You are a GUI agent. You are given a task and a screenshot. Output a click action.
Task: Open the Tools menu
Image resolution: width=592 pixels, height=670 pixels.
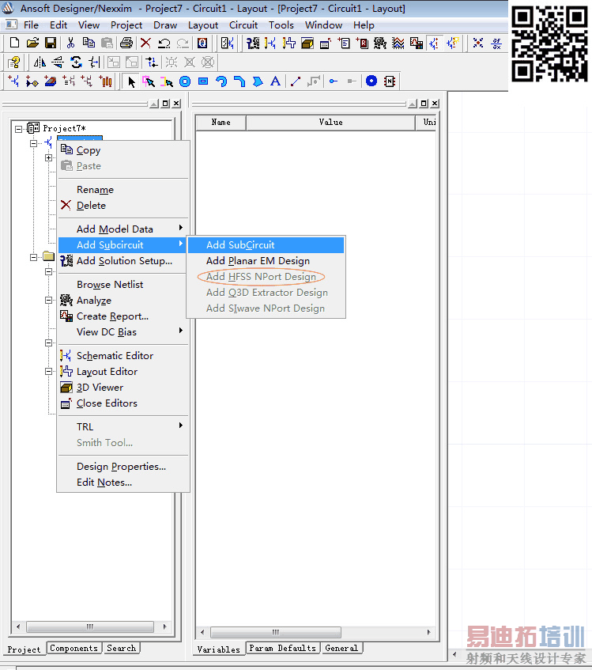coord(281,25)
